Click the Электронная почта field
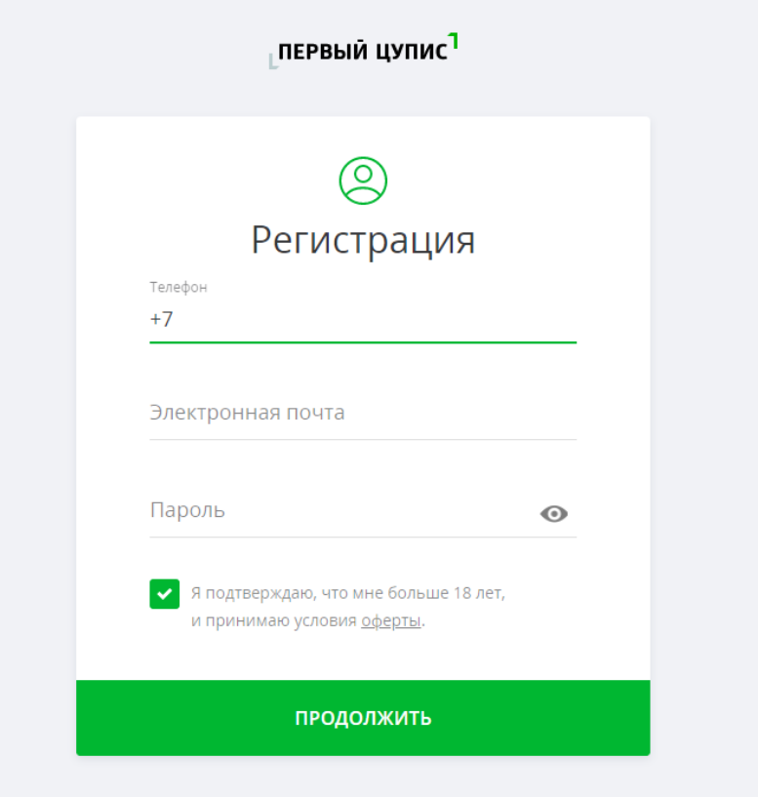The image size is (758, 797). [363, 413]
